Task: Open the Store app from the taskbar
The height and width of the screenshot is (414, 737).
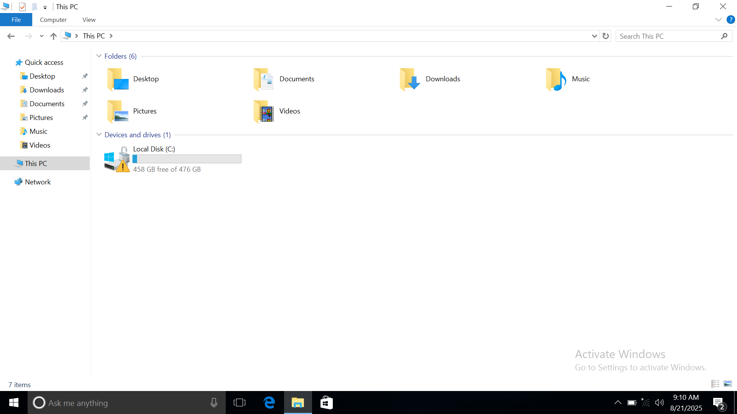Action: click(x=326, y=402)
